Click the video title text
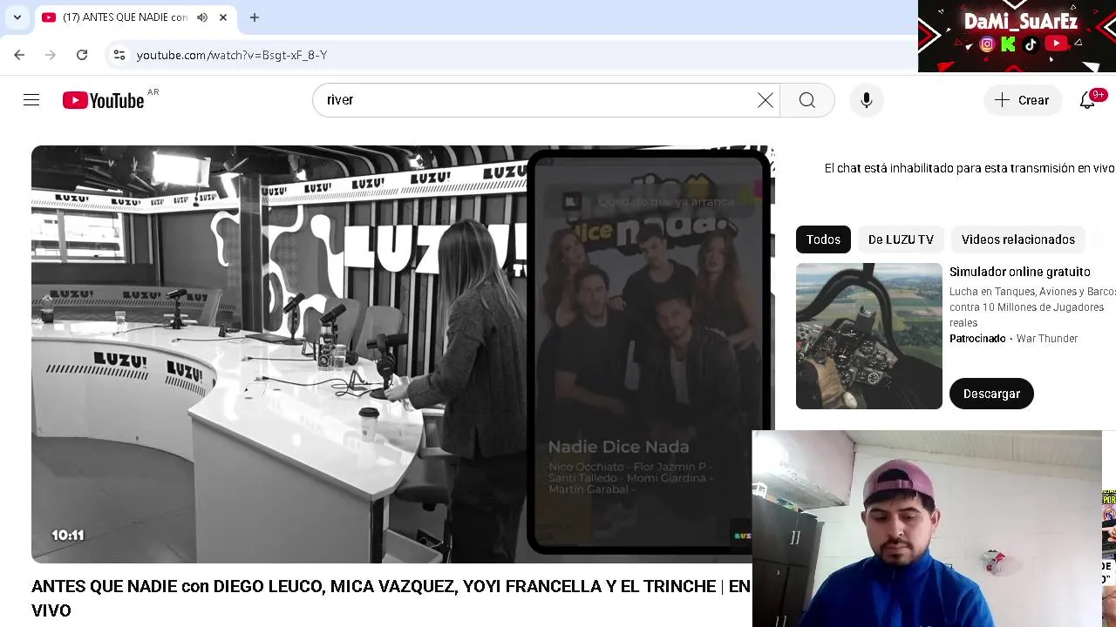 tap(391, 598)
